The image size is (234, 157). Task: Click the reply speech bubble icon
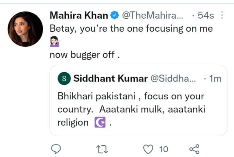coord(57,149)
